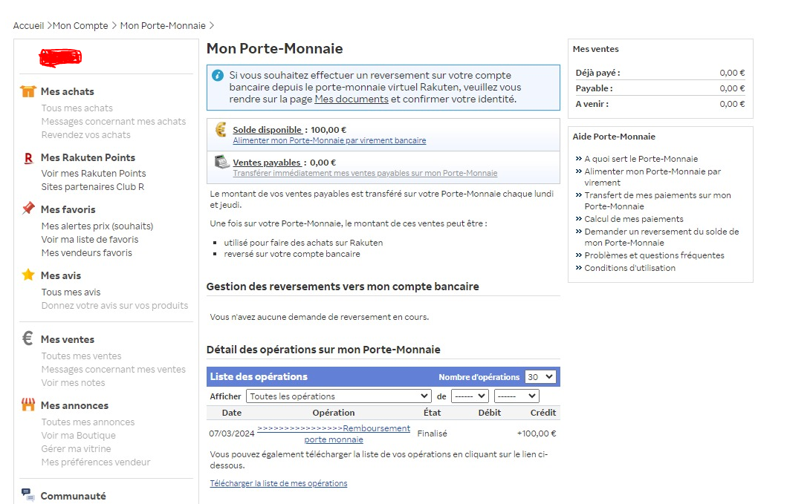Screen dimensions: 787x504
Task: Click Mes alertes prix (souhaits)
Action: coord(97,226)
